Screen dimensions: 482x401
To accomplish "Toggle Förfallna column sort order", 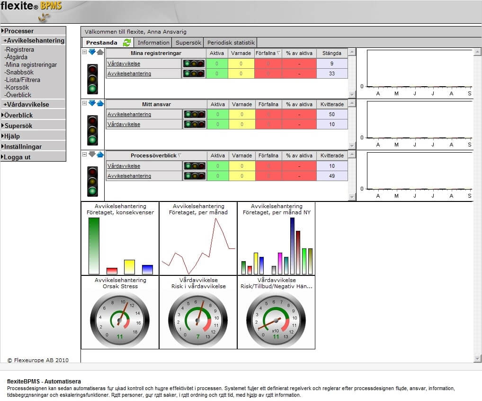I will [269, 53].
